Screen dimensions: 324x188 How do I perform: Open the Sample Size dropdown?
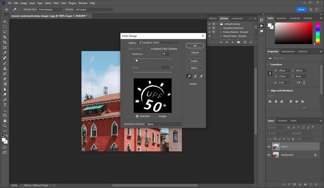click(50, 9)
